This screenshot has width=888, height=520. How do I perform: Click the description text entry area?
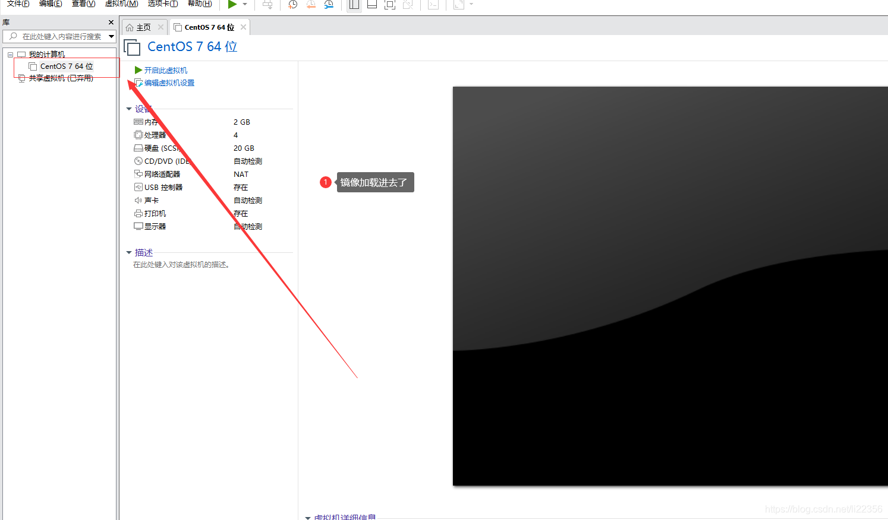(181, 265)
